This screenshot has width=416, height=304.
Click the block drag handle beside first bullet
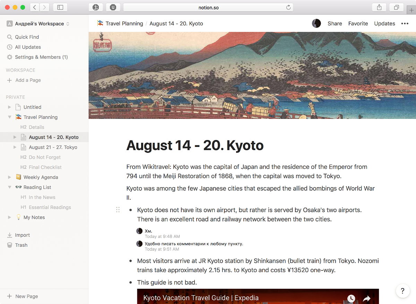click(118, 210)
